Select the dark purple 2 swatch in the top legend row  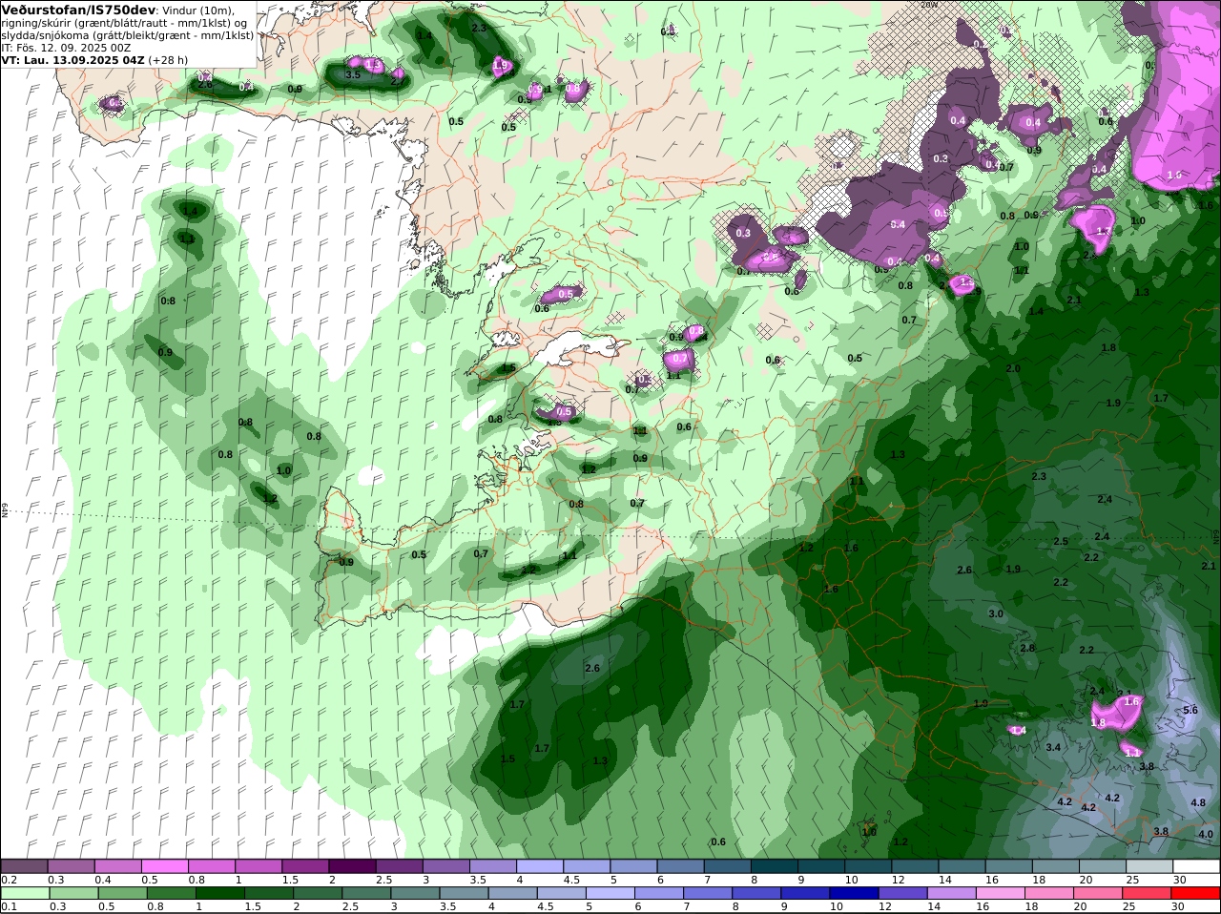pos(352,866)
